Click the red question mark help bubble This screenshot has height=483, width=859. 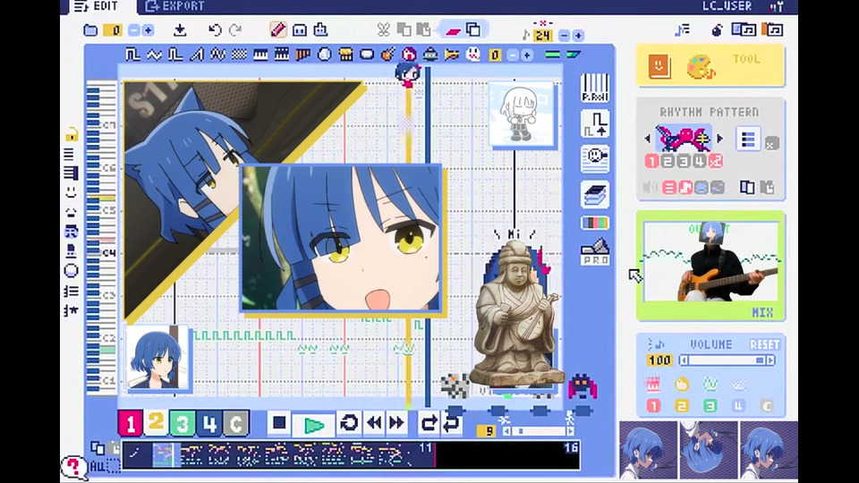[73, 467]
